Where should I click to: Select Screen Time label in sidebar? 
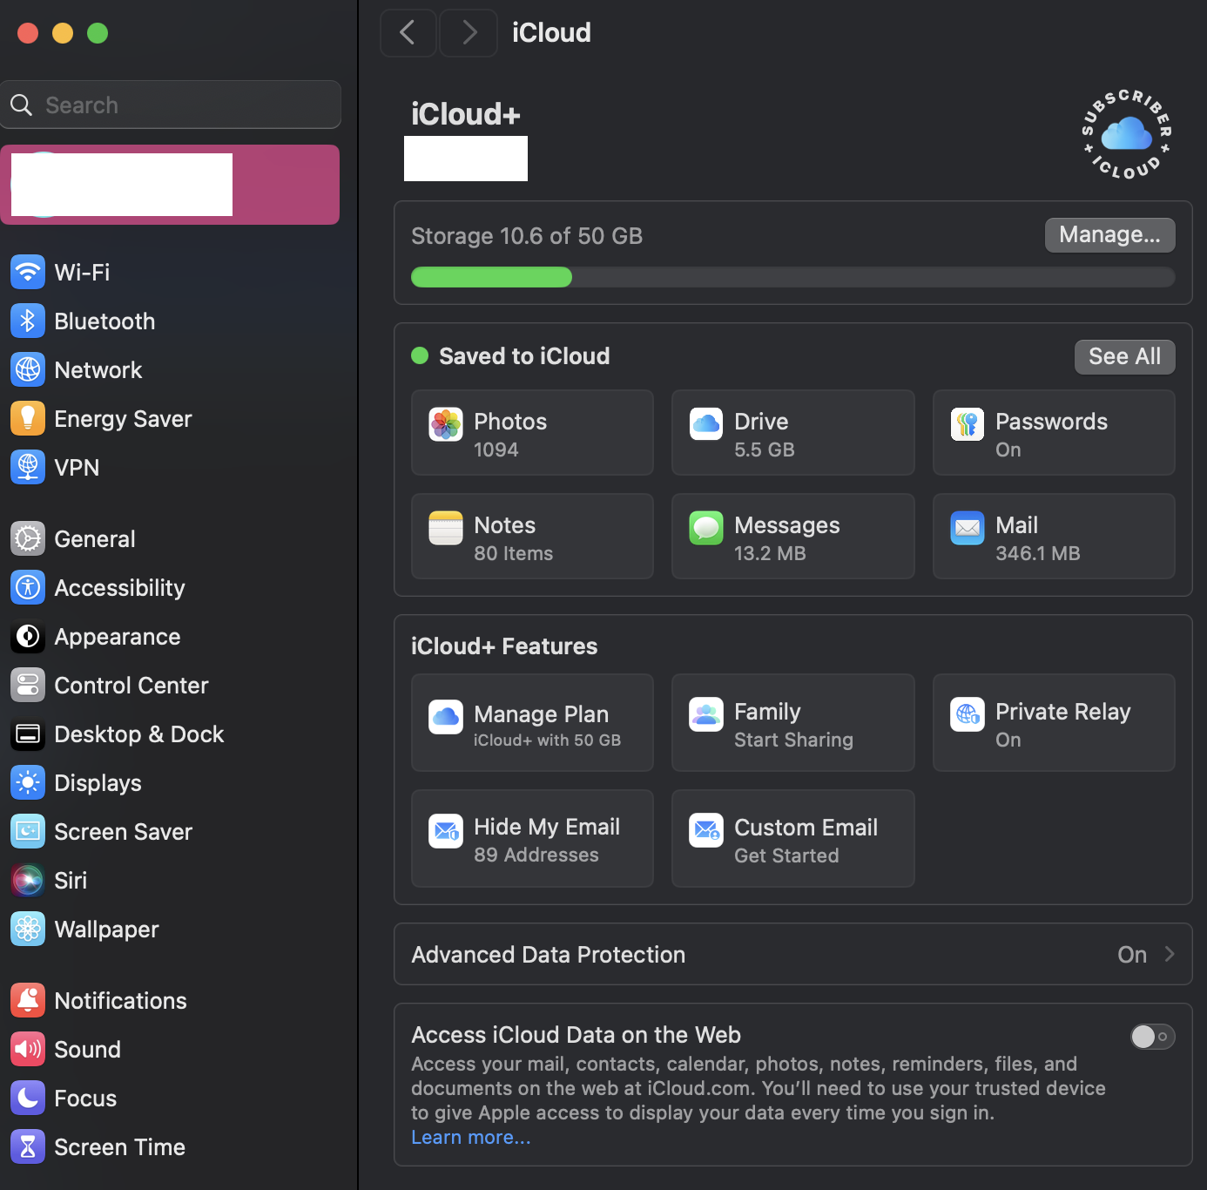pyautogui.click(x=119, y=1147)
